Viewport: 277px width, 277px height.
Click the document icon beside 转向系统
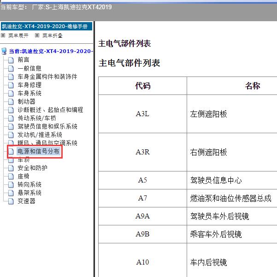[11, 185]
